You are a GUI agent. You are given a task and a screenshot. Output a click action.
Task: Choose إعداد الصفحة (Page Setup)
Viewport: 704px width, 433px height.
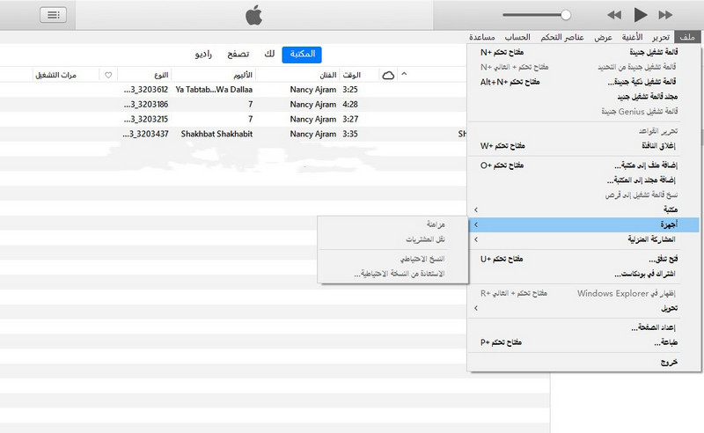click(583, 327)
